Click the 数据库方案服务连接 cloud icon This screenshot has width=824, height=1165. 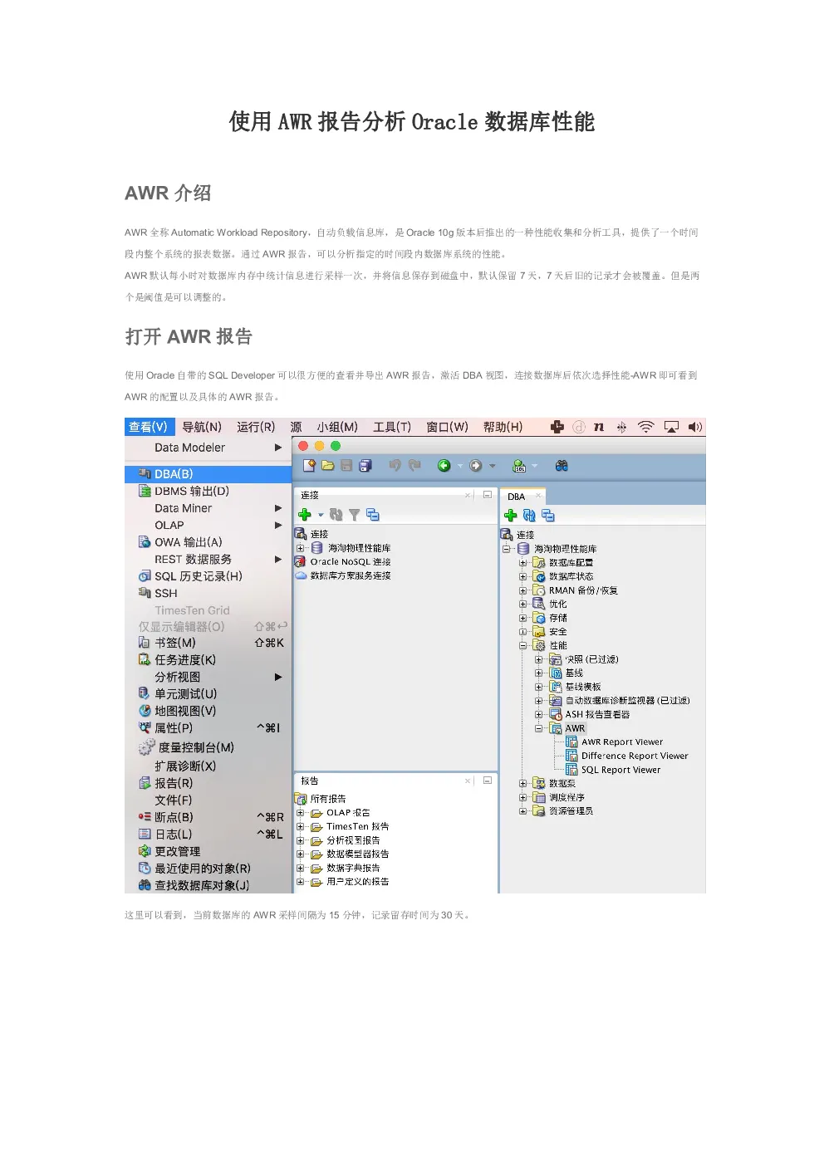301,575
